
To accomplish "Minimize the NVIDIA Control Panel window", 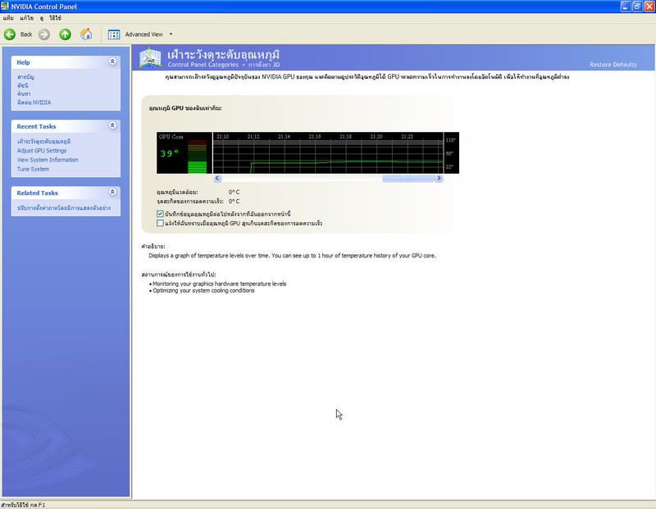I will coord(626,7).
